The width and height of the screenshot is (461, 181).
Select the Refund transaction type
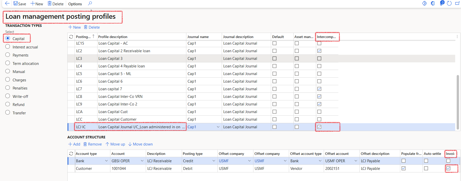(8, 104)
